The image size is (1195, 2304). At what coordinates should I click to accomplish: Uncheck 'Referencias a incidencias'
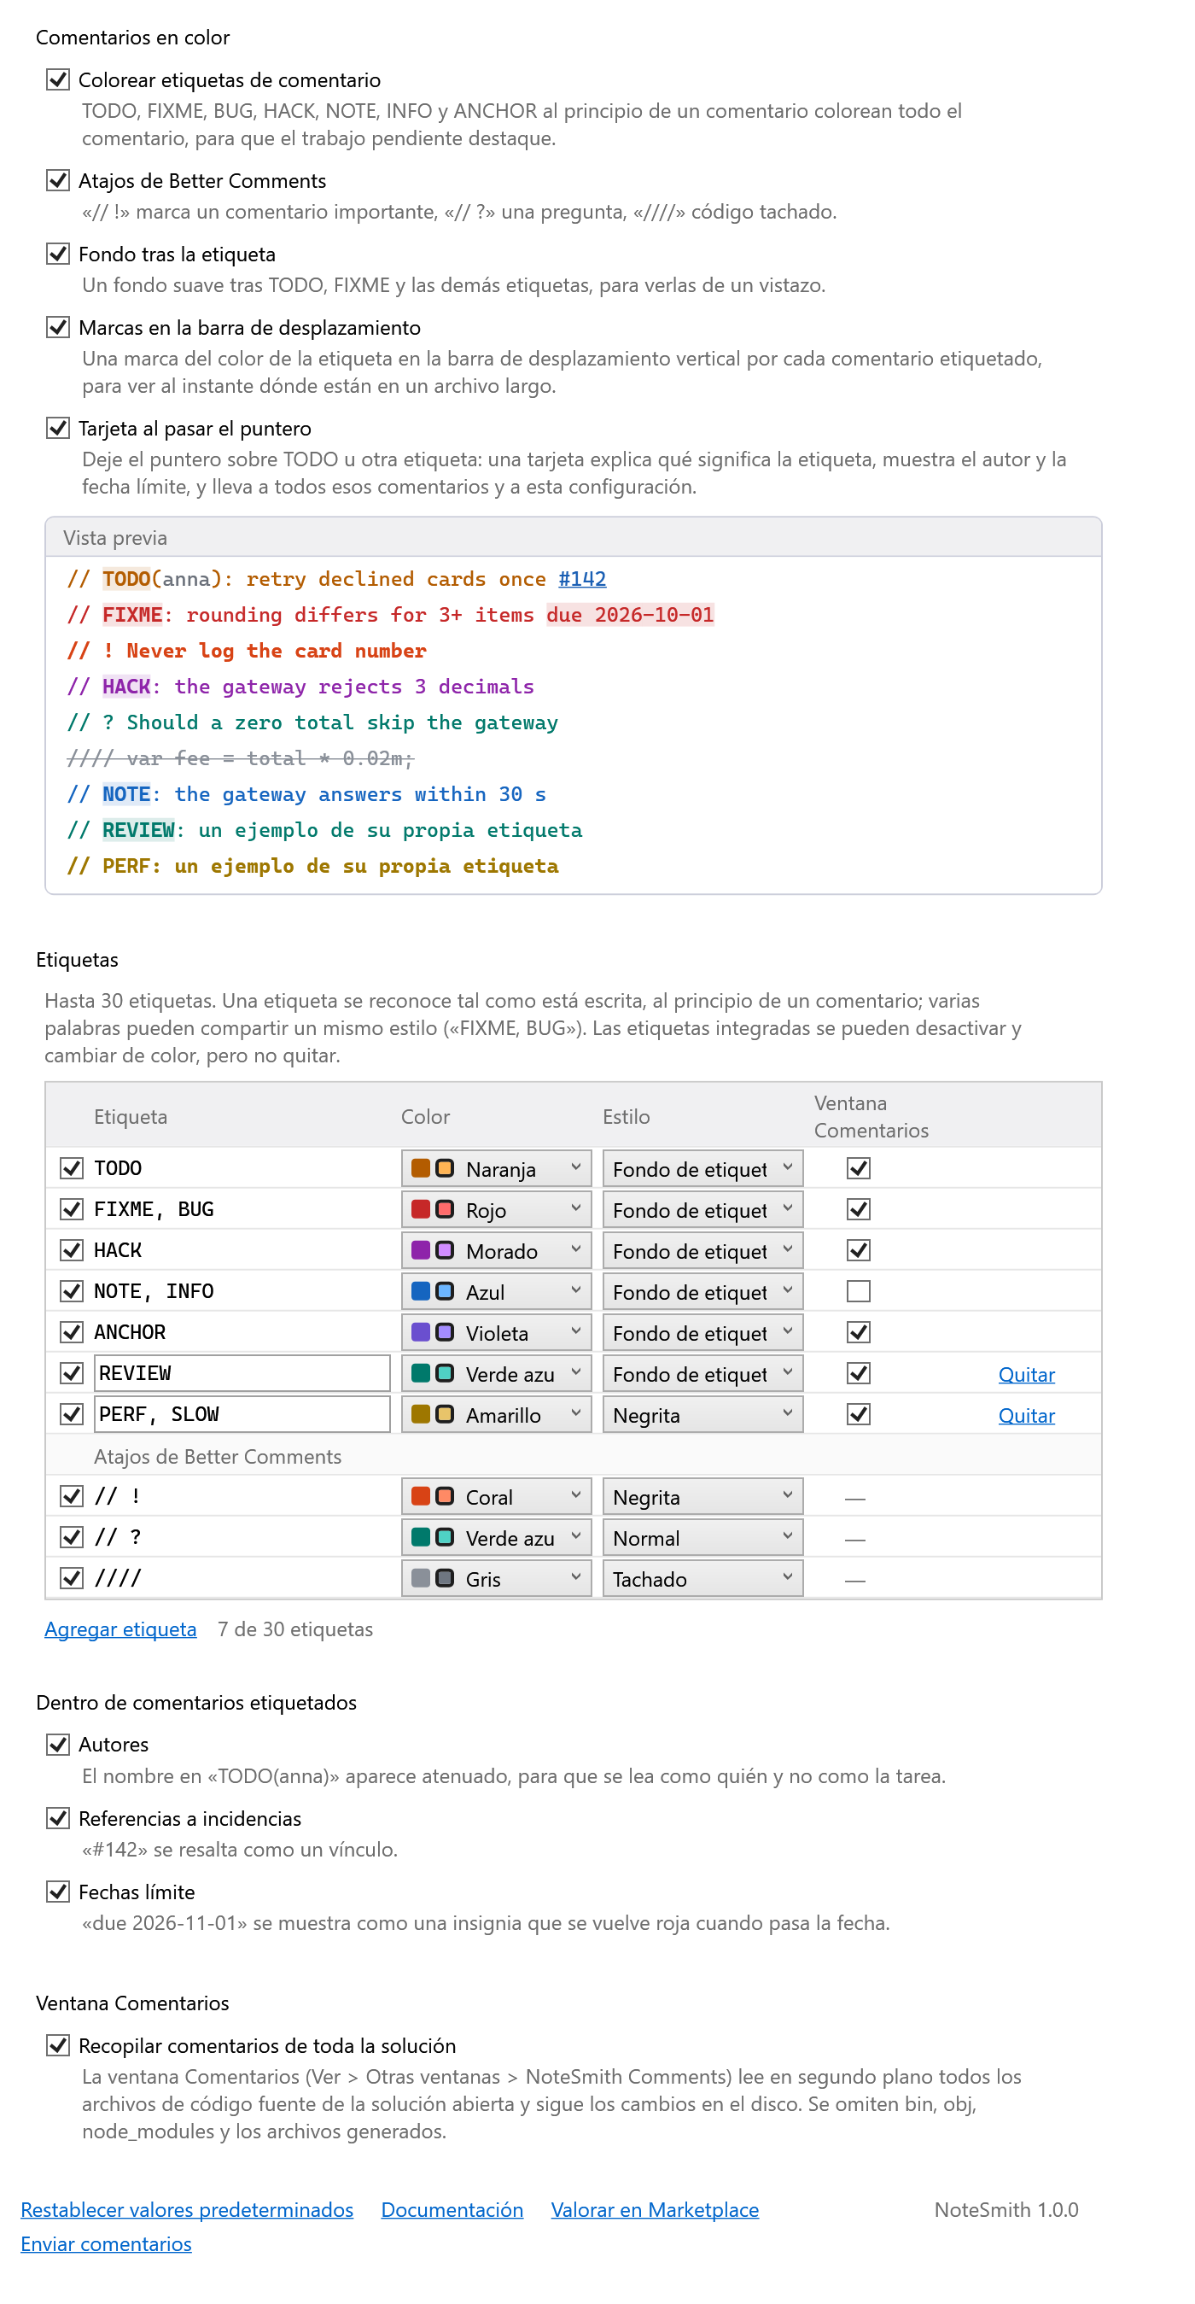tap(58, 1819)
